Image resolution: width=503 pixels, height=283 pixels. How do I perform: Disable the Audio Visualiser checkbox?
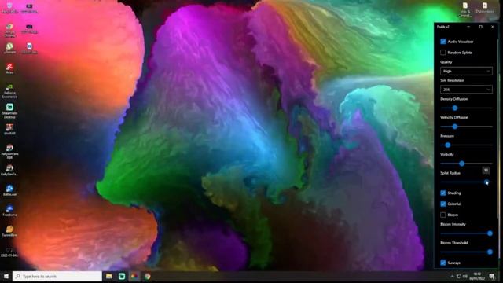[443, 42]
